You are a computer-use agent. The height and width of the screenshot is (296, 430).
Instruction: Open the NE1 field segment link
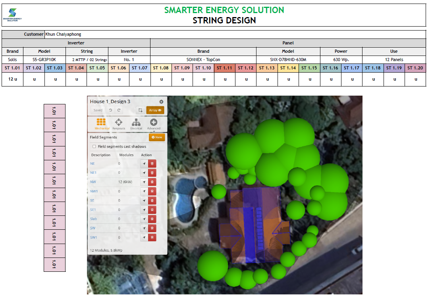(x=94, y=173)
